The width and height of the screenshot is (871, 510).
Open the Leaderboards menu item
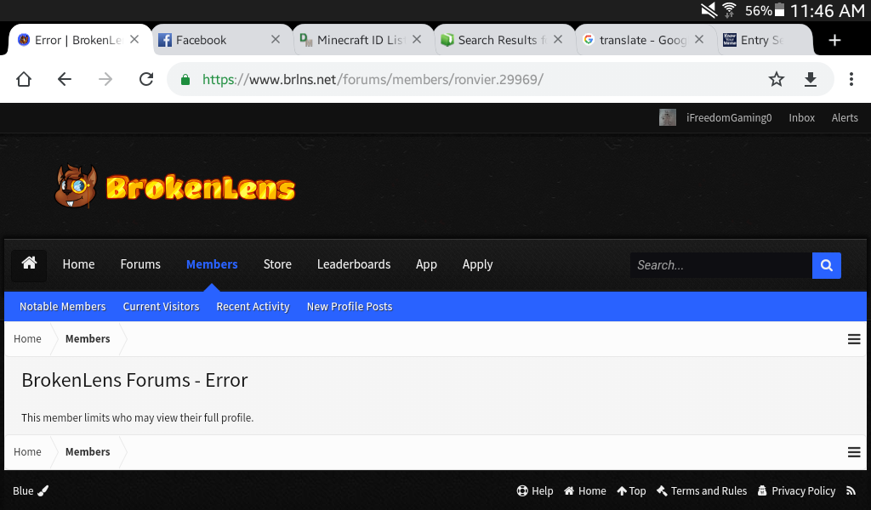pyautogui.click(x=353, y=264)
